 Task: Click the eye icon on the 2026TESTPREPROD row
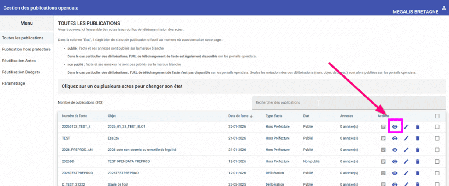[395, 173]
